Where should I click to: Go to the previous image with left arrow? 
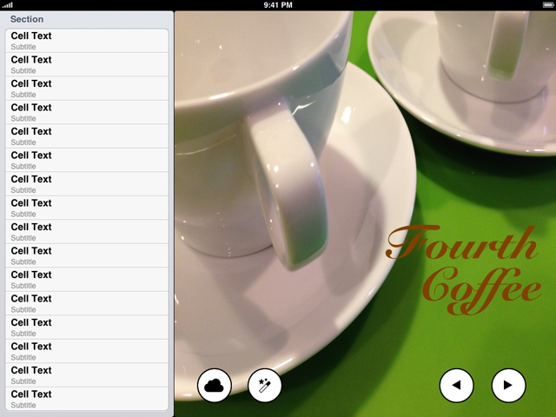[456, 386]
